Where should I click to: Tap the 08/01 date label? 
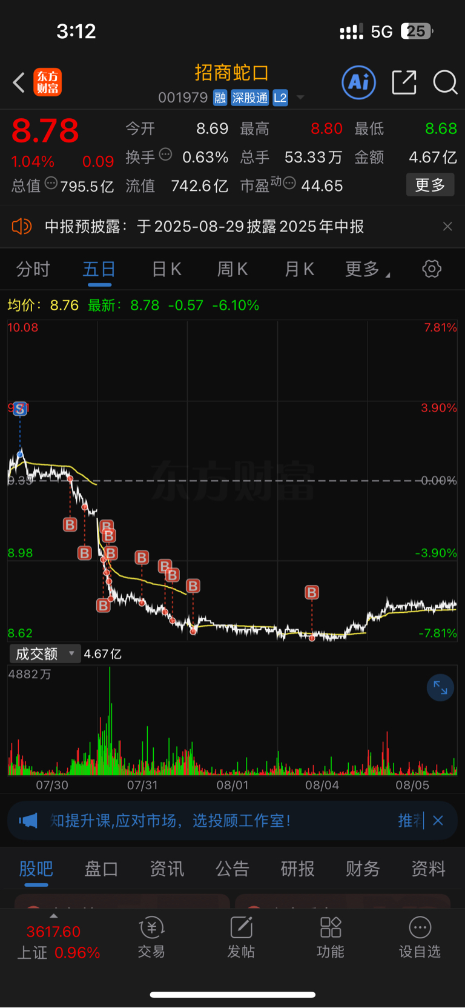click(232, 786)
